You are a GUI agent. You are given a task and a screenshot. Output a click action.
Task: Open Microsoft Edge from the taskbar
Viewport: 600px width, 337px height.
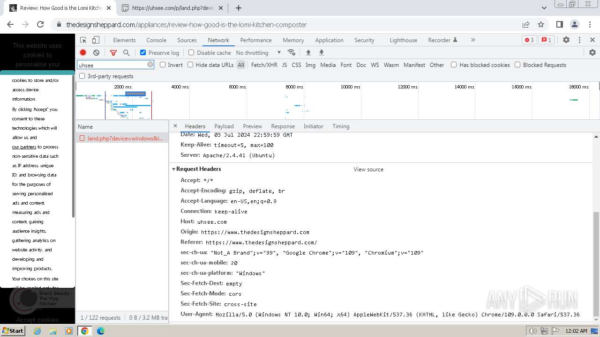pos(101,331)
